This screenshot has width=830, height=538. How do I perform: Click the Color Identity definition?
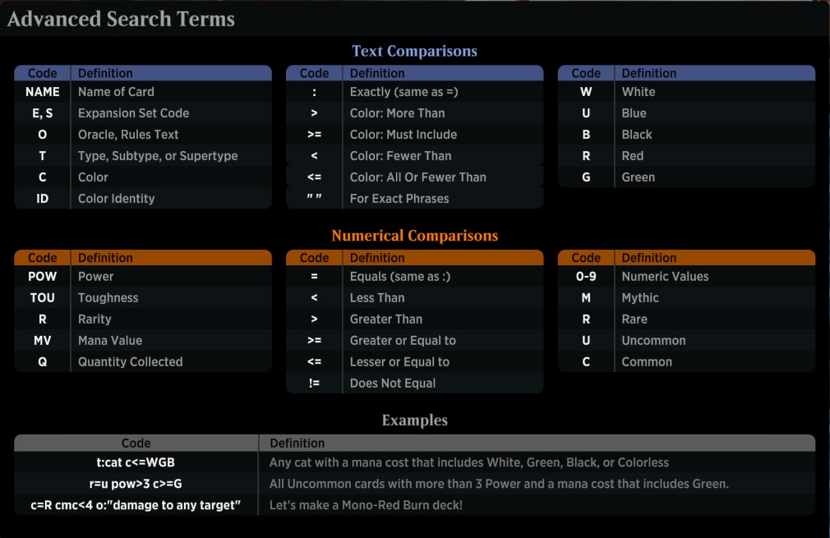(x=117, y=199)
